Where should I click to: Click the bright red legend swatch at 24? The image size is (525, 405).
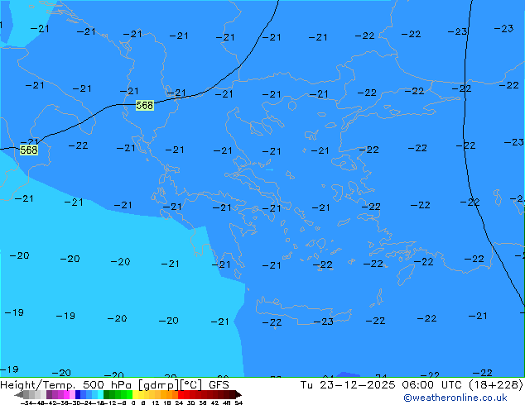click(x=181, y=394)
